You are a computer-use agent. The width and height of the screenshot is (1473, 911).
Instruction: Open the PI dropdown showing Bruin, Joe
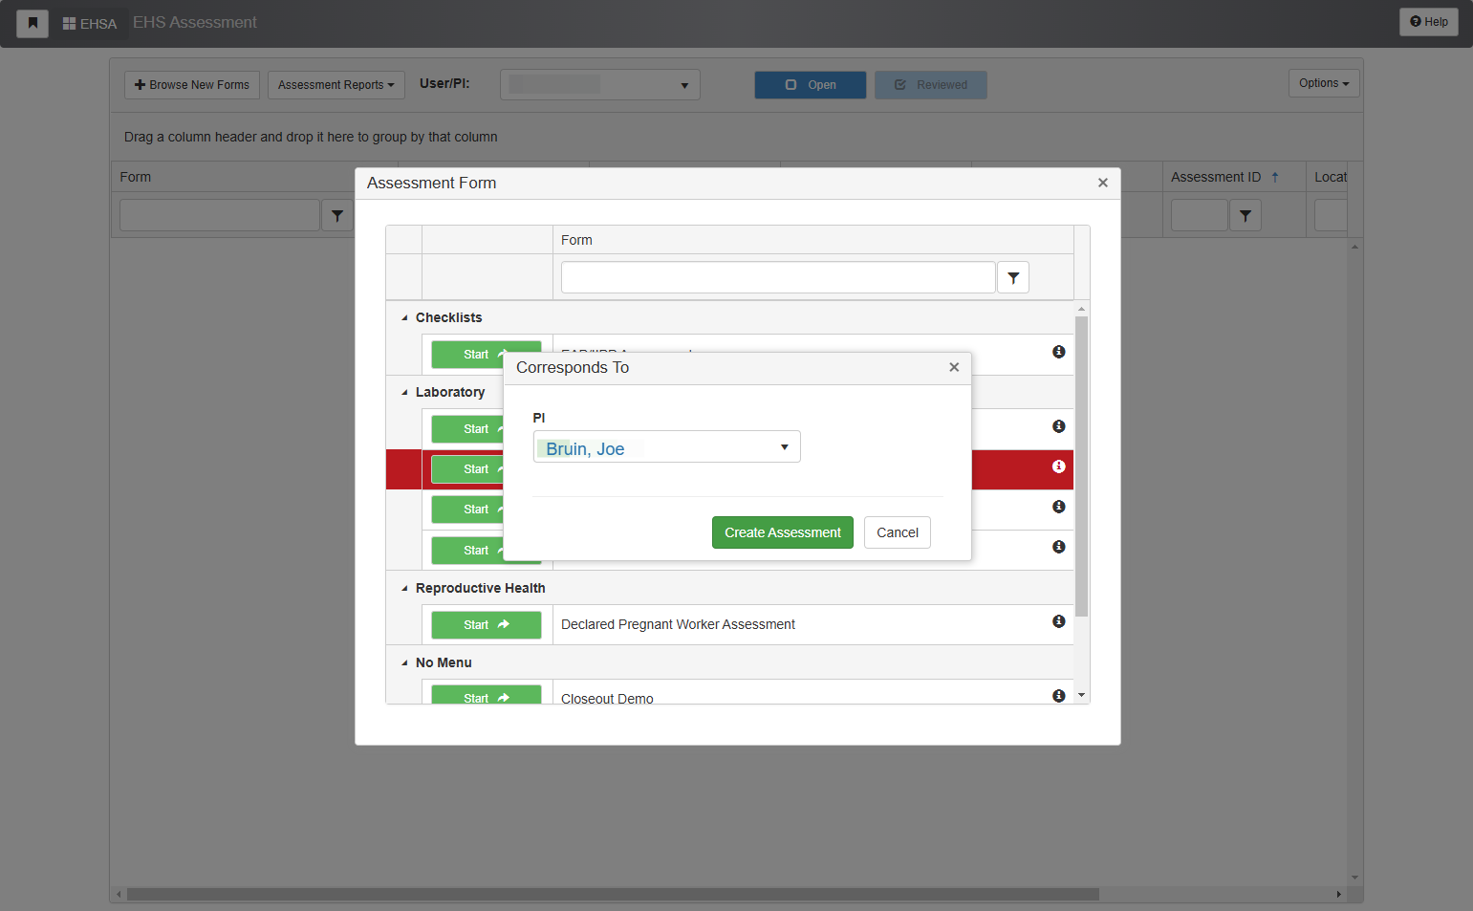tap(666, 446)
